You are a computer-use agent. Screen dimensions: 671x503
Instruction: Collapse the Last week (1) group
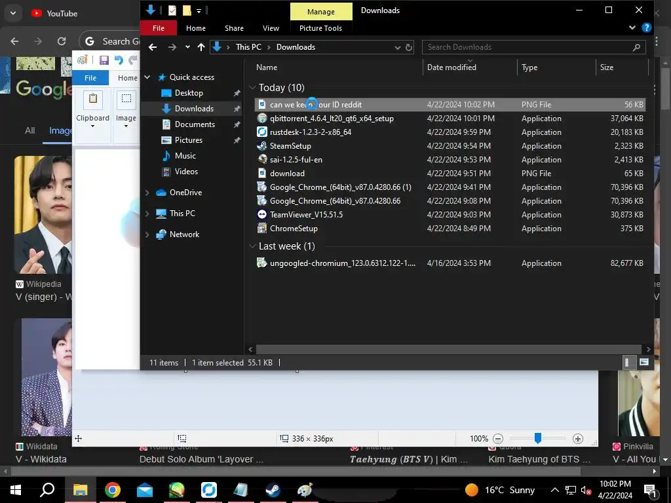pos(252,246)
